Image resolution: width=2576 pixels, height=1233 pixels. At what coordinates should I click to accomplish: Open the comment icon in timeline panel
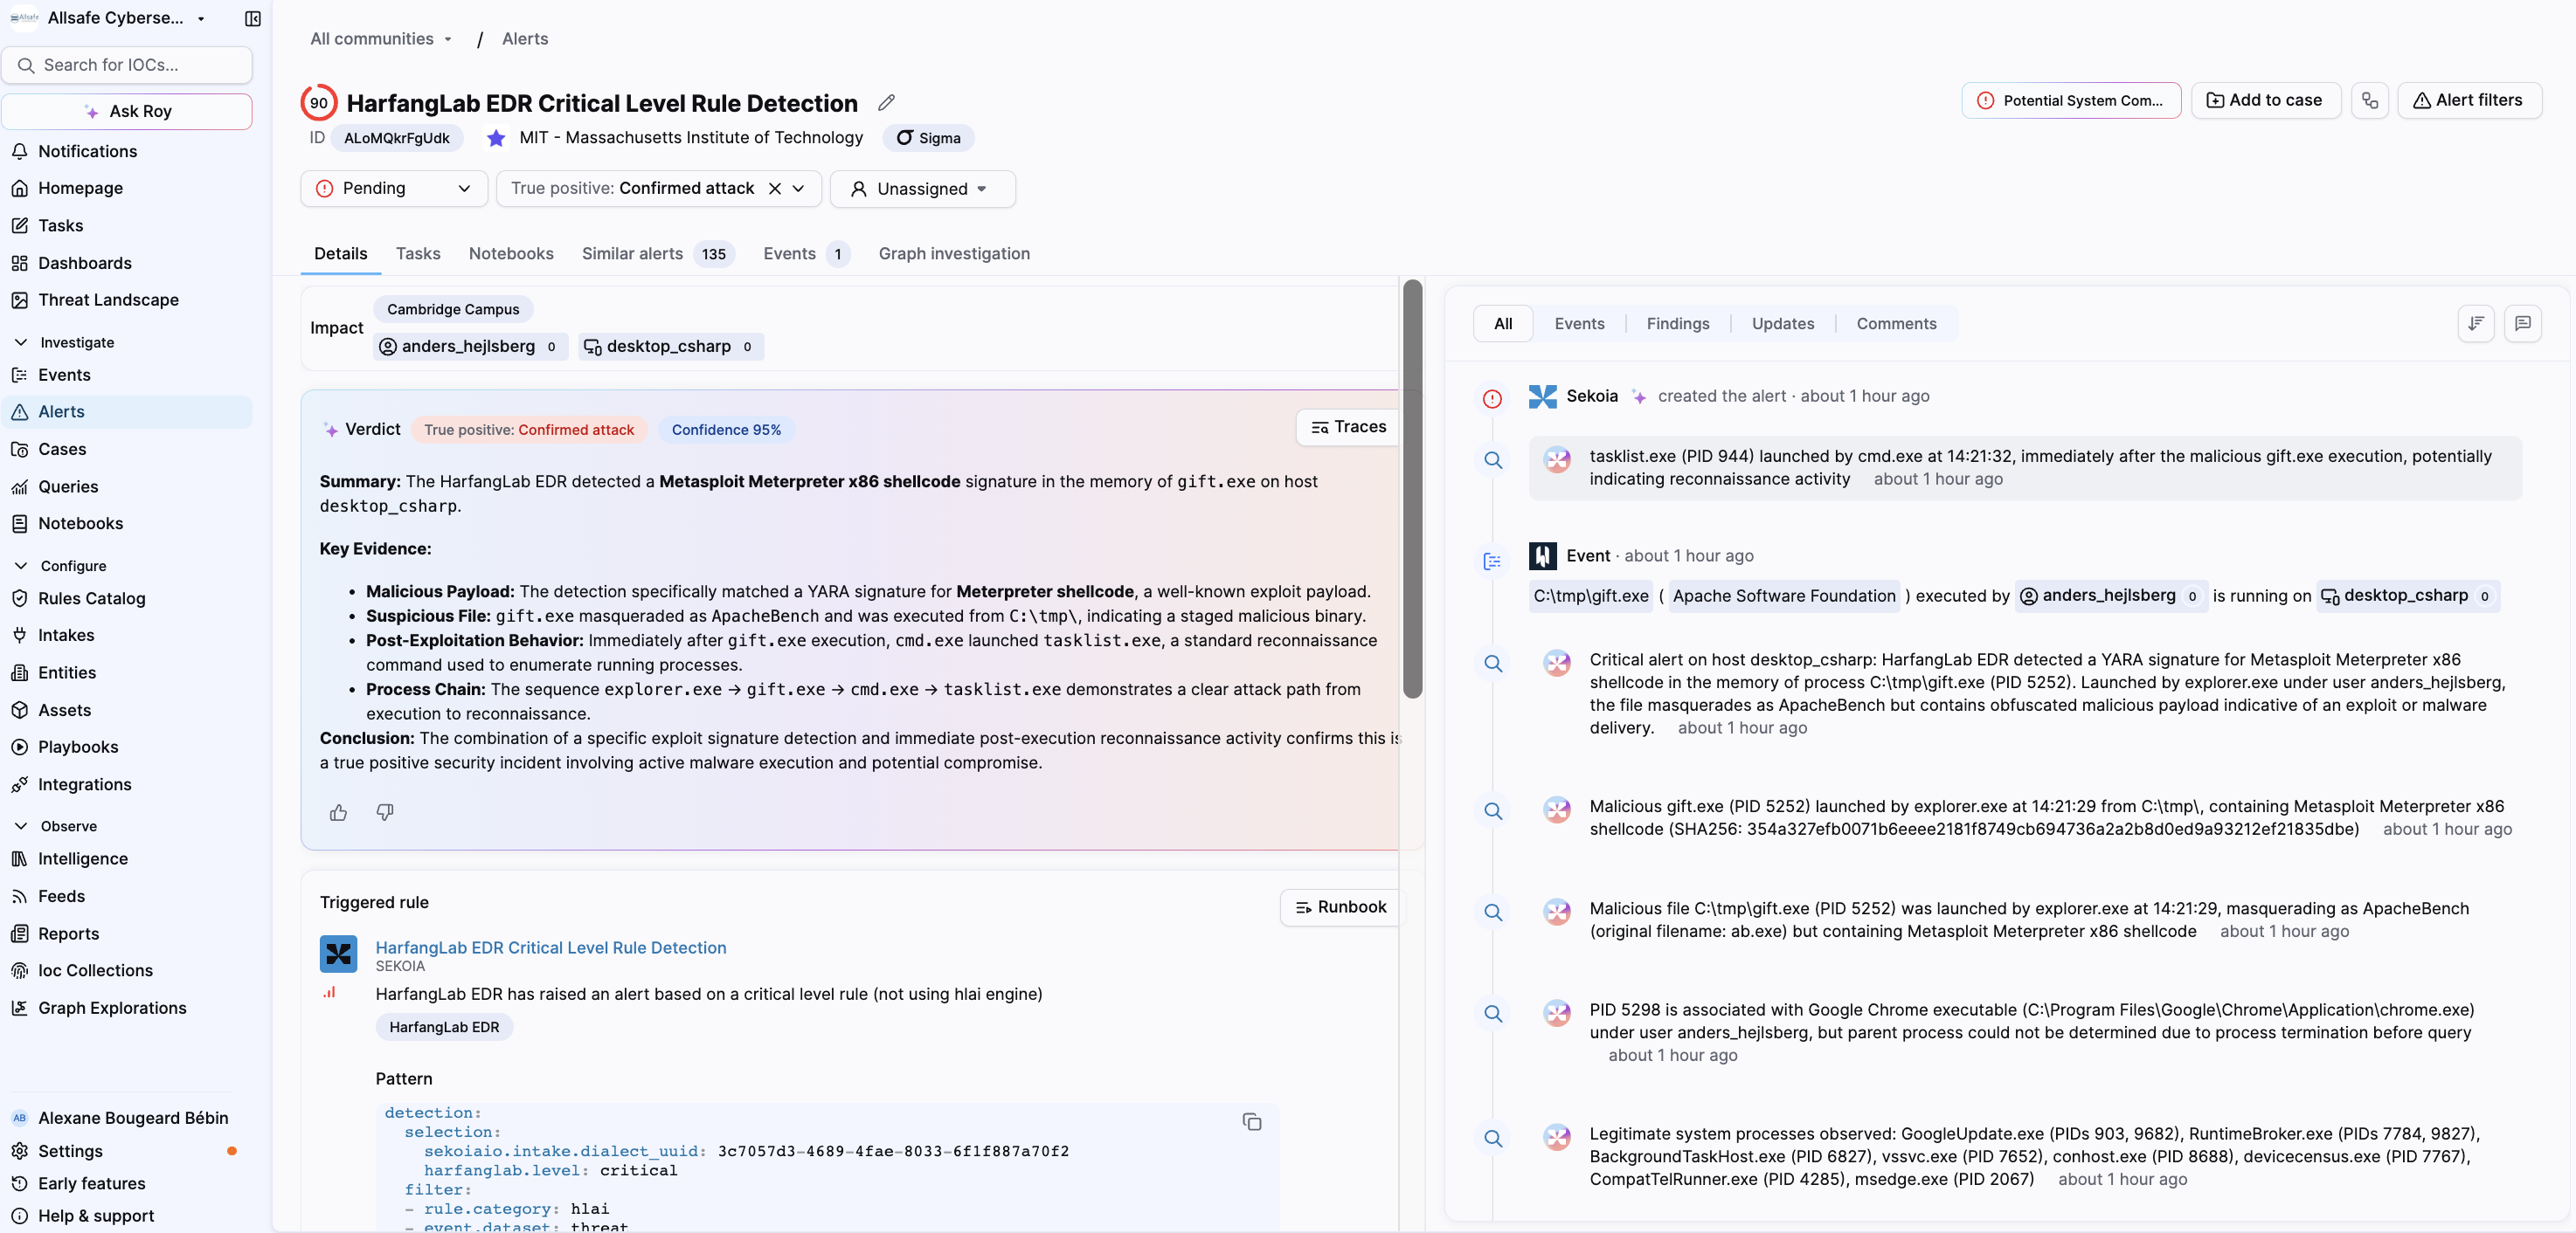point(2522,323)
